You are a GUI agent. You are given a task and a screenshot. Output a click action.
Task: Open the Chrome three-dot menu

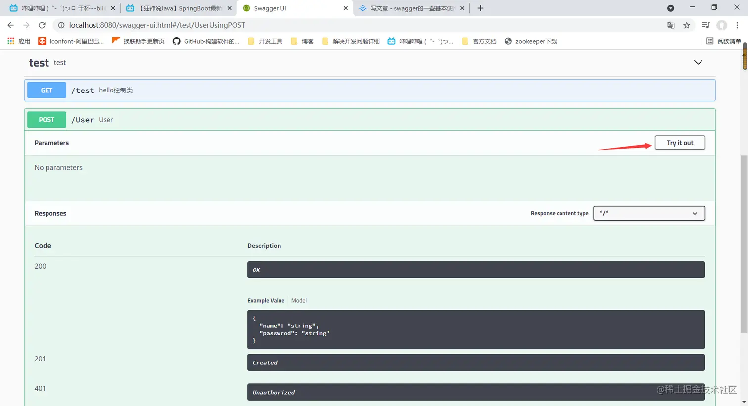737,25
